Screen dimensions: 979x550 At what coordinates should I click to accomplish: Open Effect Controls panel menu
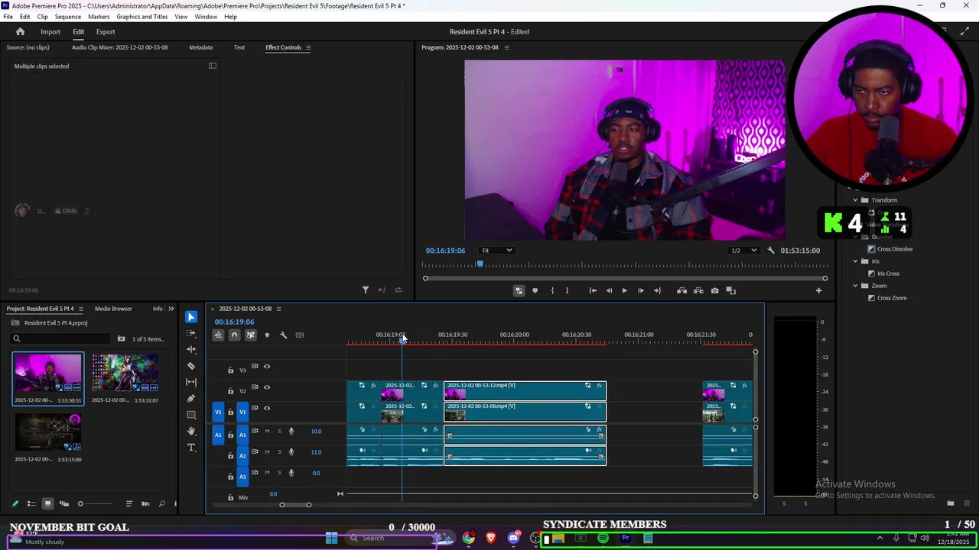(308, 47)
